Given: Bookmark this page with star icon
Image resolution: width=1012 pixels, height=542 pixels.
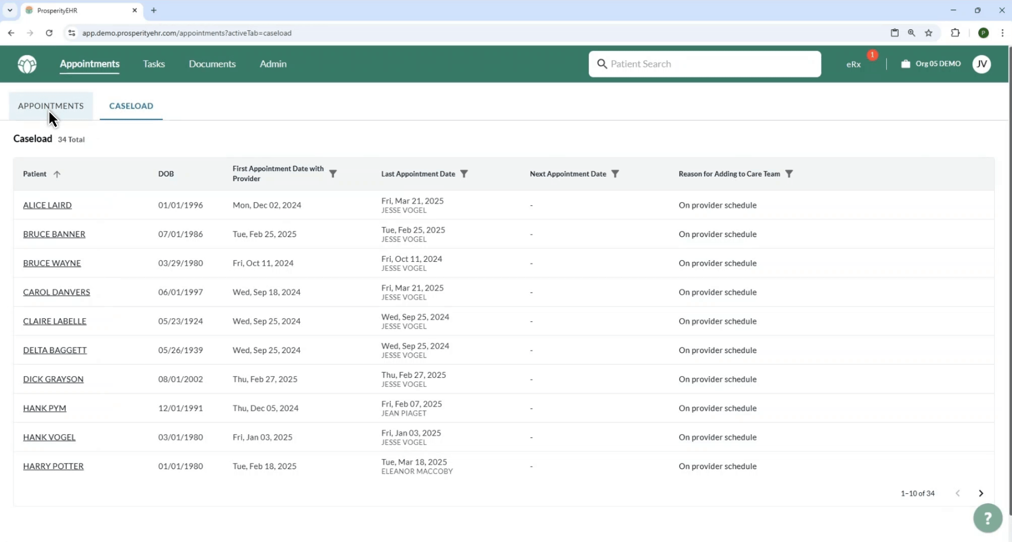Looking at the screenshot, I should pos(929,33).
